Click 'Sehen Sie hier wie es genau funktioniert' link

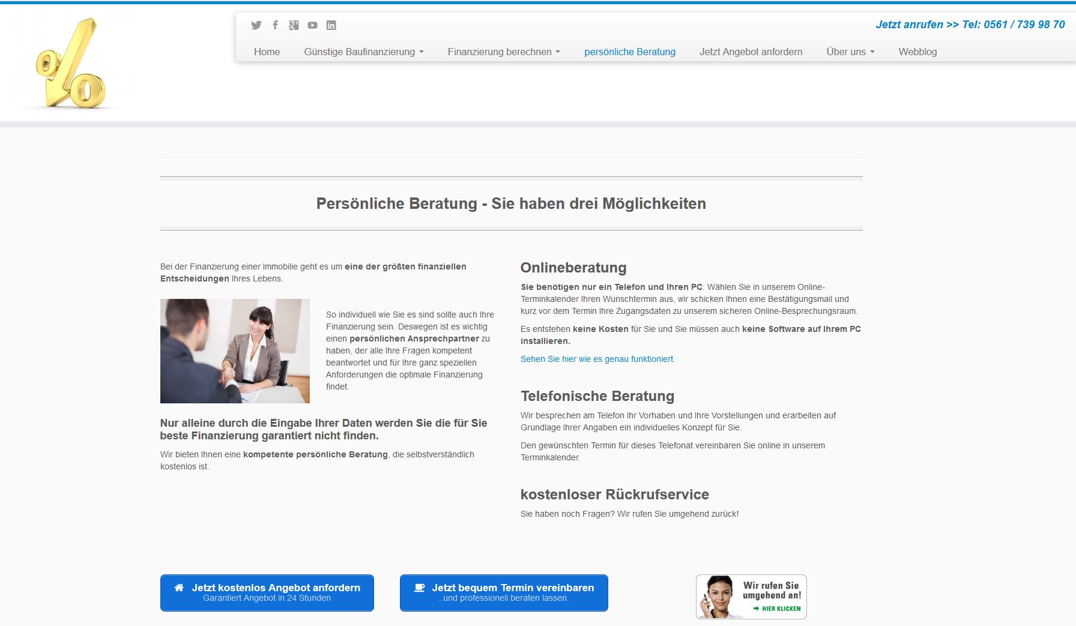597,359
